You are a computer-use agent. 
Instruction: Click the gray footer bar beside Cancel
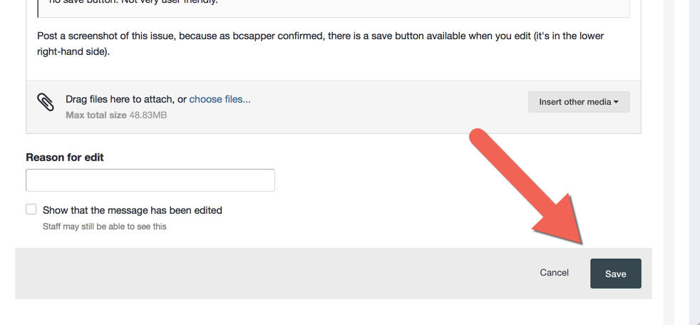[285, 274]
